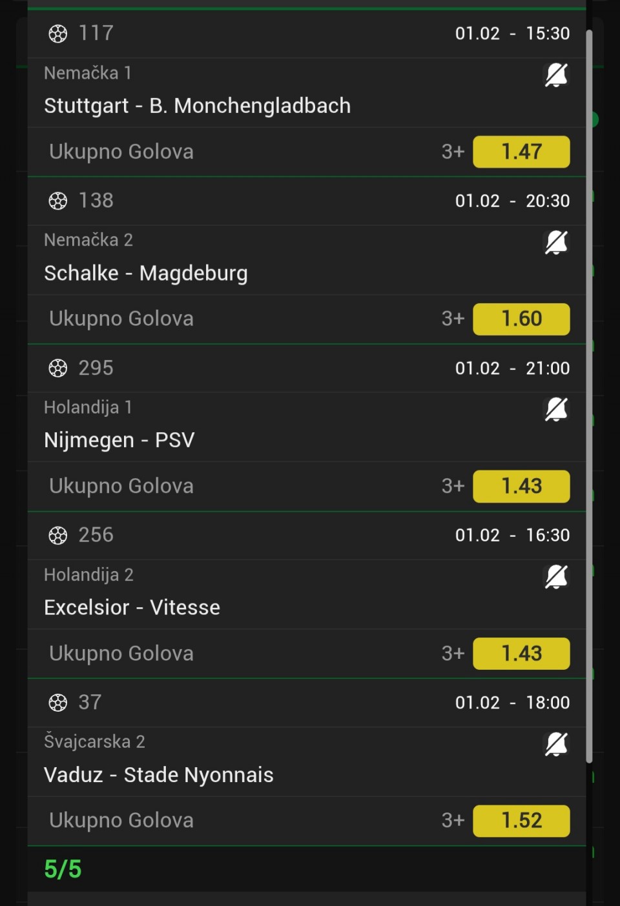Select the 1.52 odds button
Screen dimensions: 620x906
(521, 820)
